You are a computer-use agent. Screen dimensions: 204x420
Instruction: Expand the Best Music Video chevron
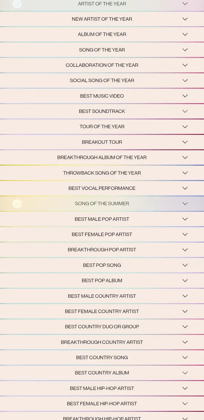point(185,96)
